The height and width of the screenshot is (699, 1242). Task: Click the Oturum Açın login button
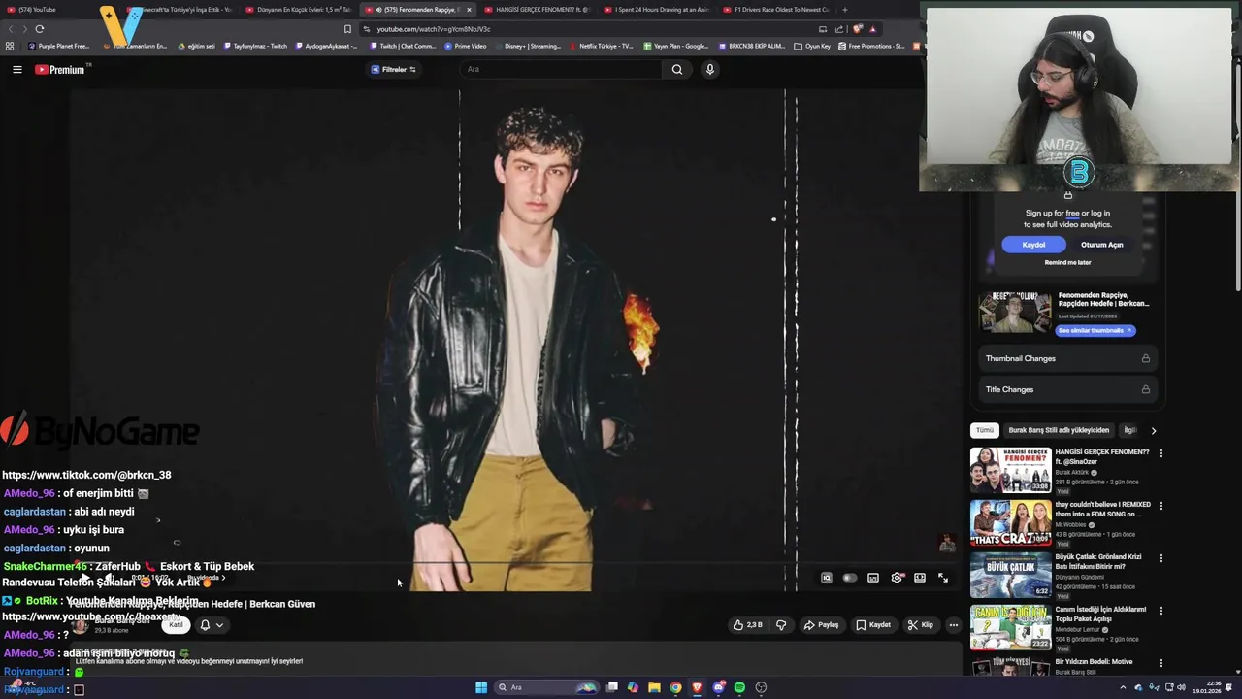(x=1102, y=245)
